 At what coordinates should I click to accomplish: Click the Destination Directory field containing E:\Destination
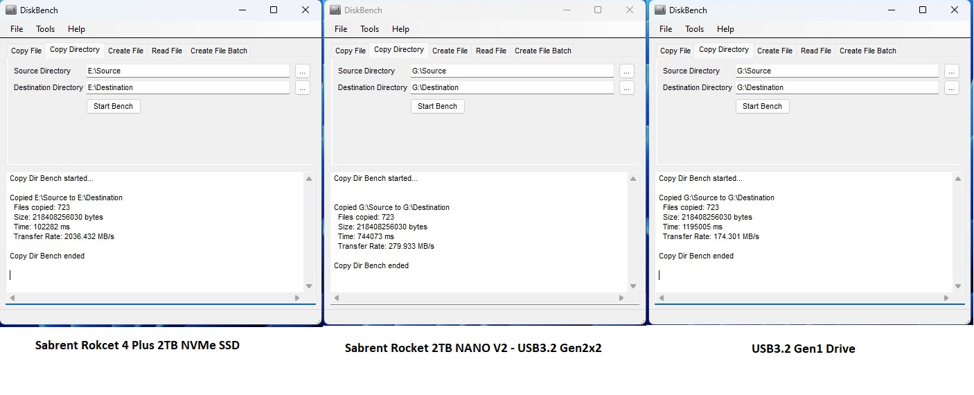(x=188, y=87)
